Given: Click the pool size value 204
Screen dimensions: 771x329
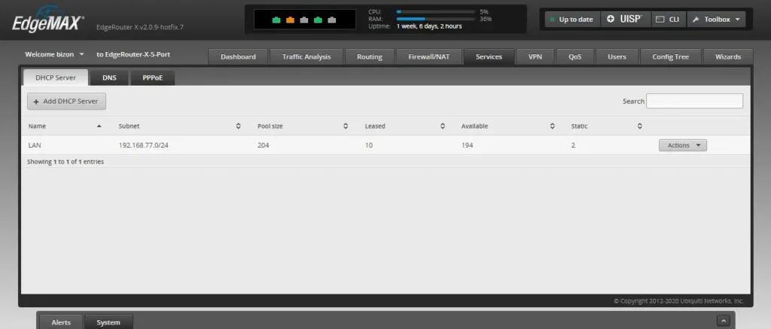Looking at the screenshot, I should click(263, 145).
